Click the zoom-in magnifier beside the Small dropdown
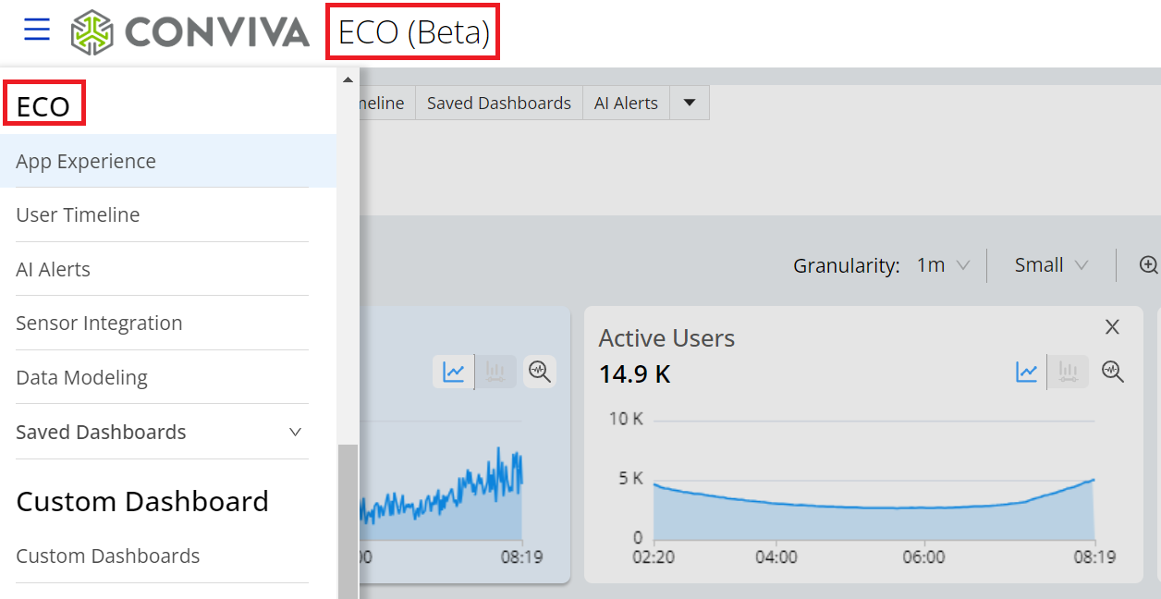Image resolution: width=1161 pixels, height=599 pixels. pyautogui.click(x=1148, y=265)
